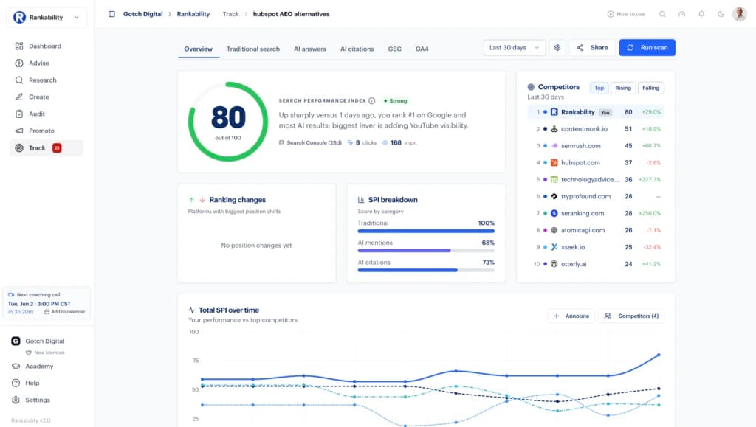The image size is (756, 427).
Task: Click the Next coaching call card
Action: click(47, 303)
